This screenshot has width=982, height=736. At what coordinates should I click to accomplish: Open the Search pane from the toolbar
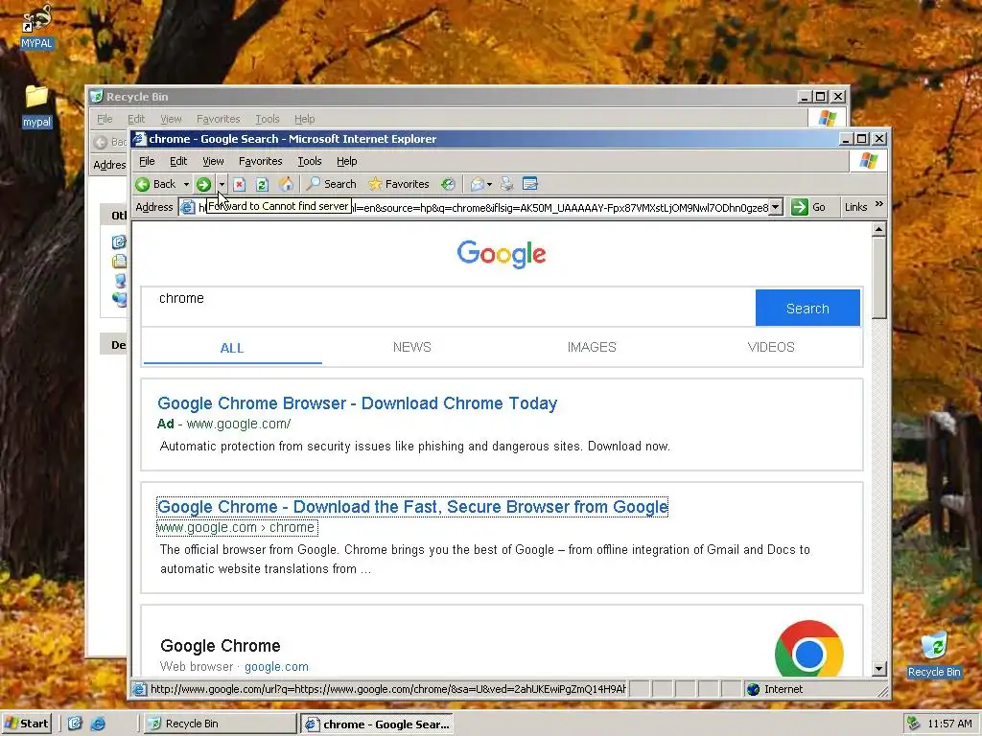point(331,184)
